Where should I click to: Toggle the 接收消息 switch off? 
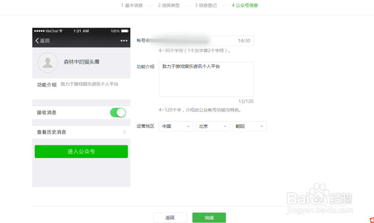pyautogui.click(x=118, y=112)
